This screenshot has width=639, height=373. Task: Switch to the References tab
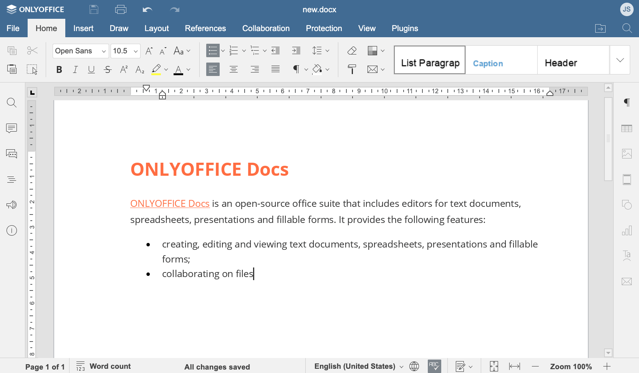(x=205, y=28)
